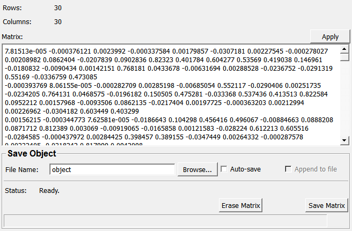Viewport: 352px width, 231px height.
Task: Enable the Auto-save checkbox
Action: 224,169
